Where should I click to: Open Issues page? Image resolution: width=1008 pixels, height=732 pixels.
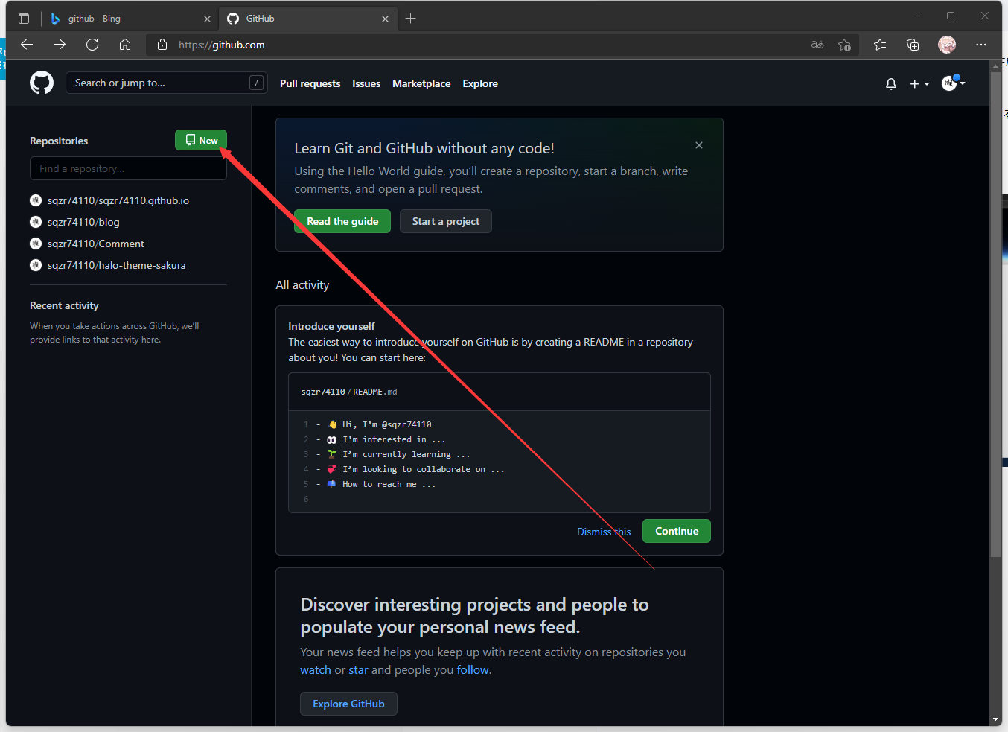pyautogui.click(x=366, y=84)
